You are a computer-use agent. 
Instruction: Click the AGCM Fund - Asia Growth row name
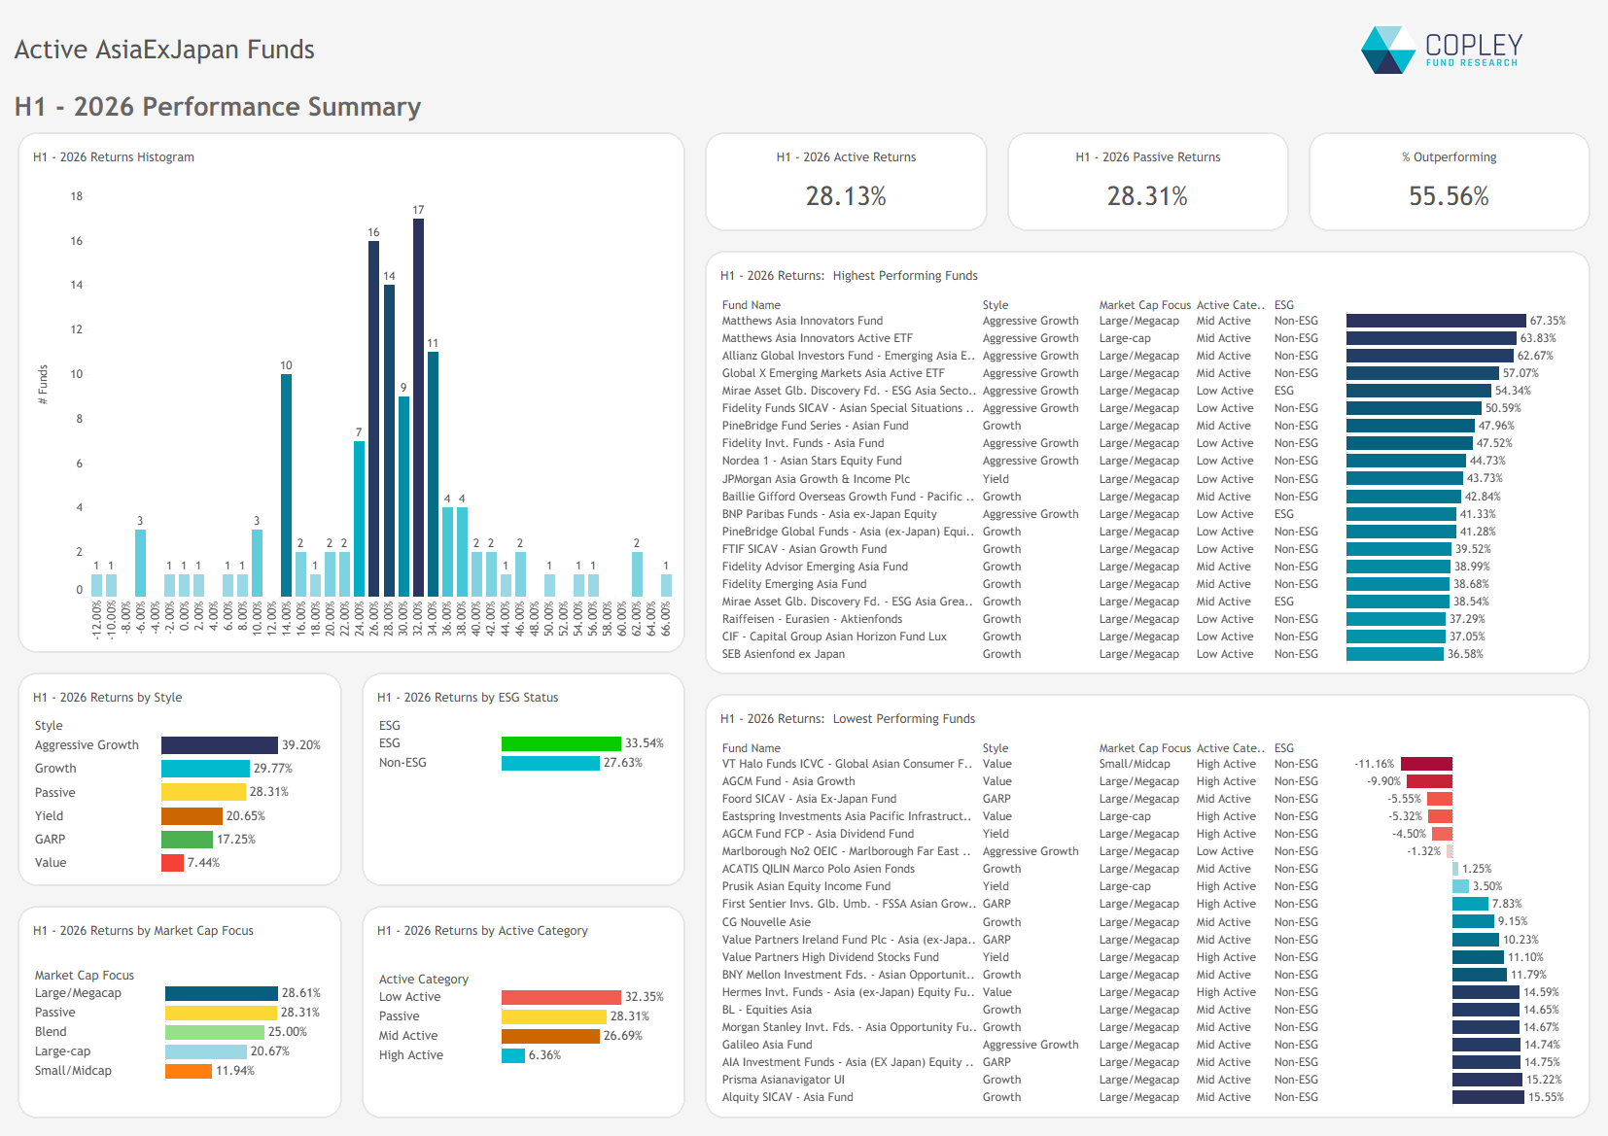(x=788, y=781)
